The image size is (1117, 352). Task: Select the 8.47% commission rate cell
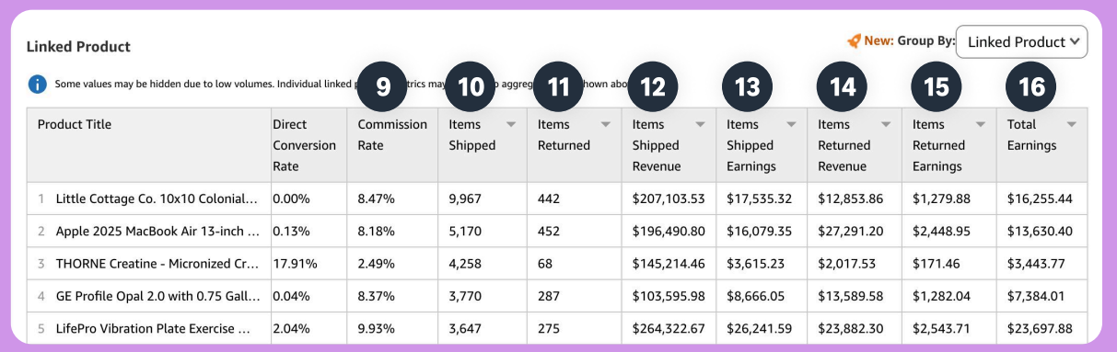tap(392, 199)
